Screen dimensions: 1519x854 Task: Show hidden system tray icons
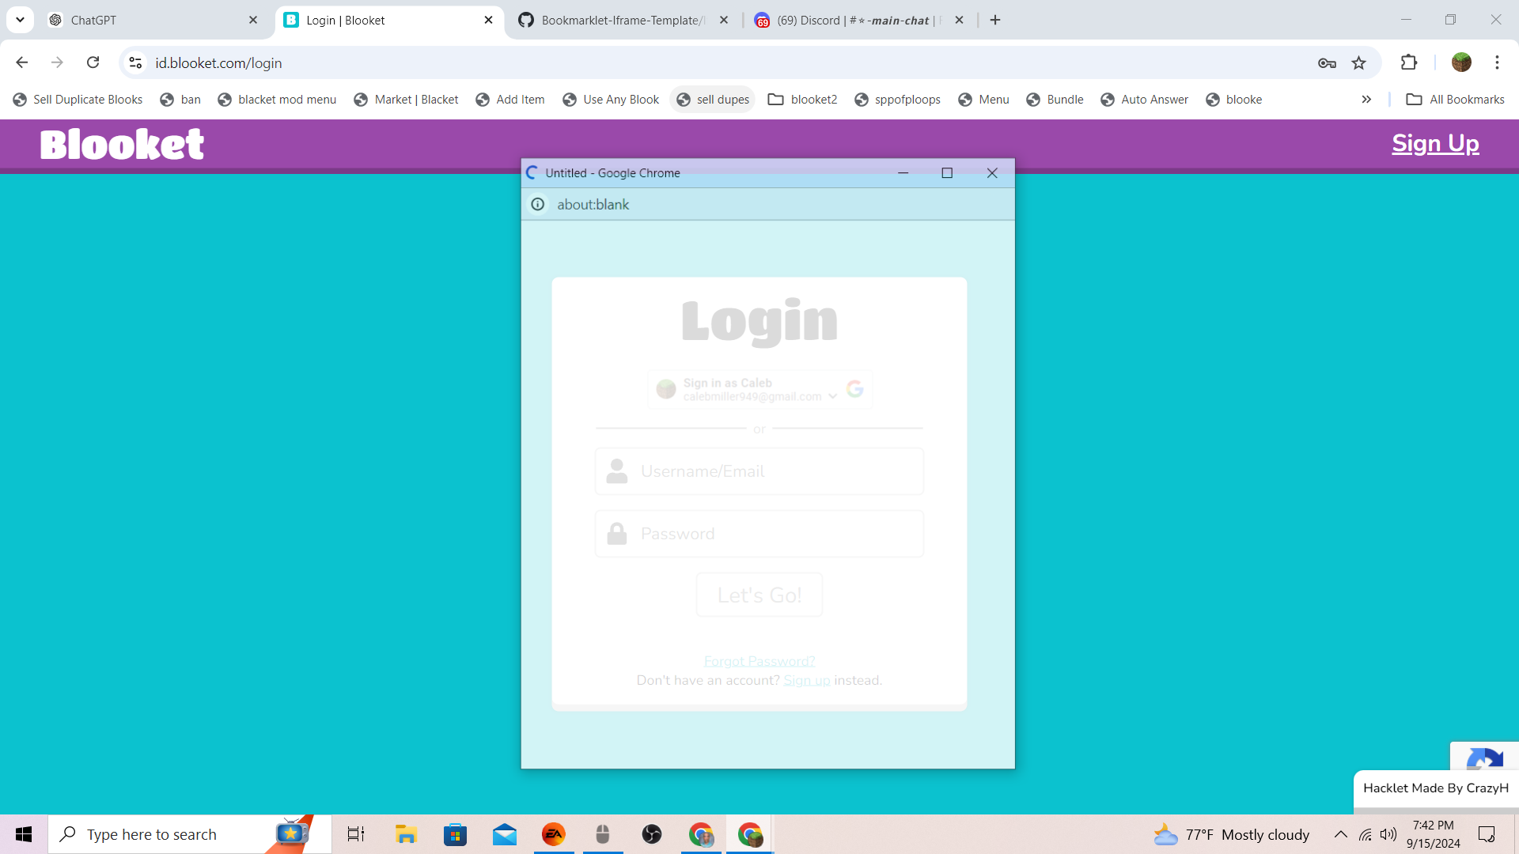(1340, 834)
